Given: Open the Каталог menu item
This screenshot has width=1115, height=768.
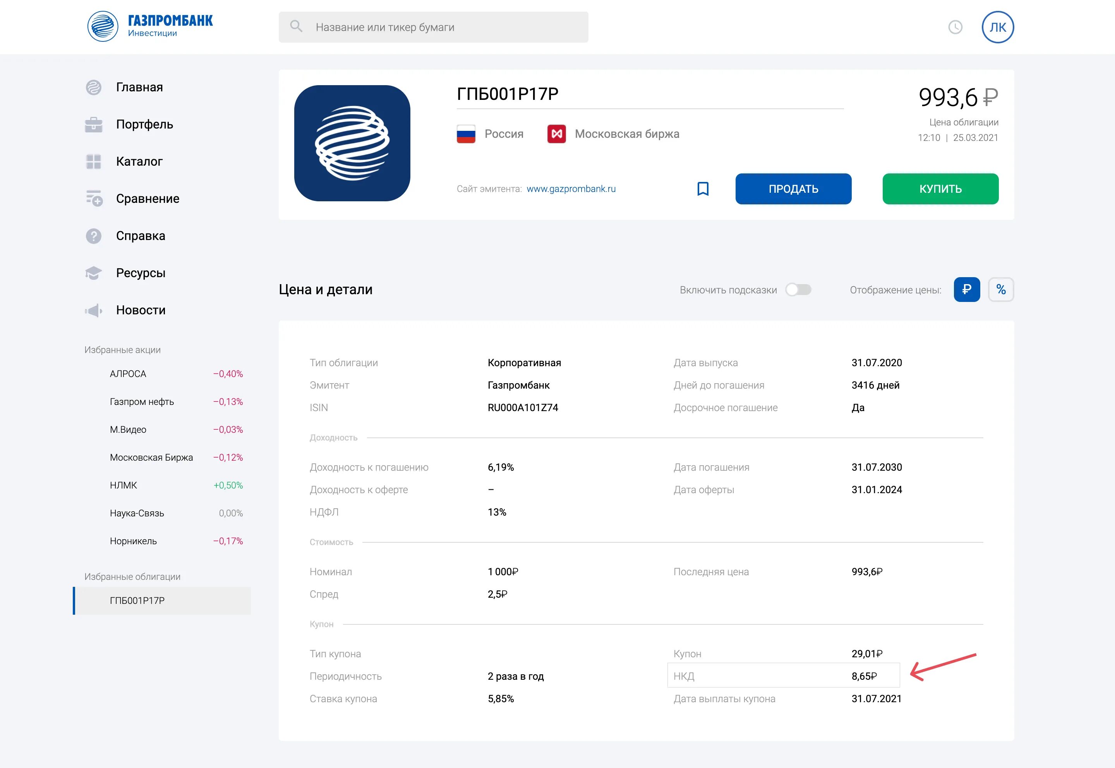Looking at the screenshot, I should (x=139, y=162).
